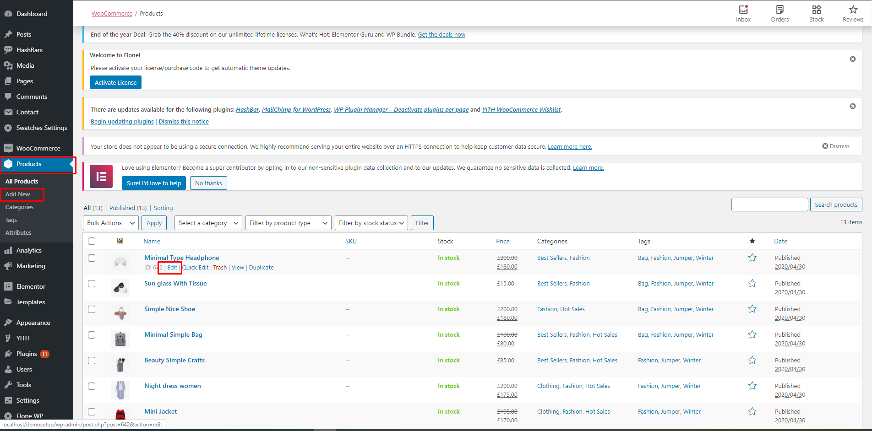Open Minimal Simple Bag thumbnail
The image size is (872, 431).
pos(120,339)
